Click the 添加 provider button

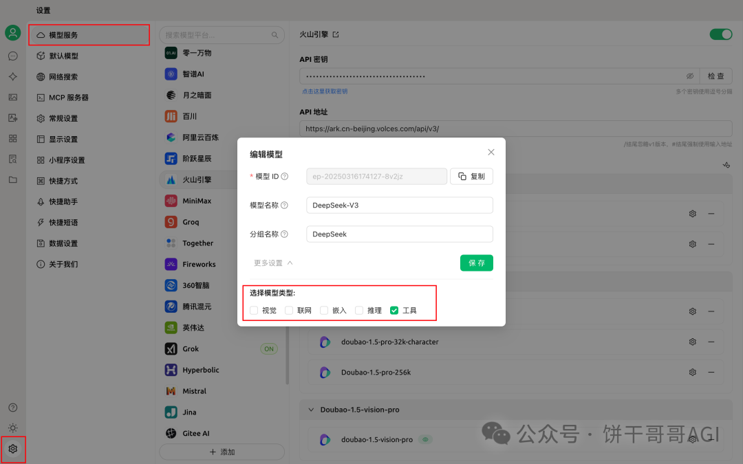(x=222, y=452)
